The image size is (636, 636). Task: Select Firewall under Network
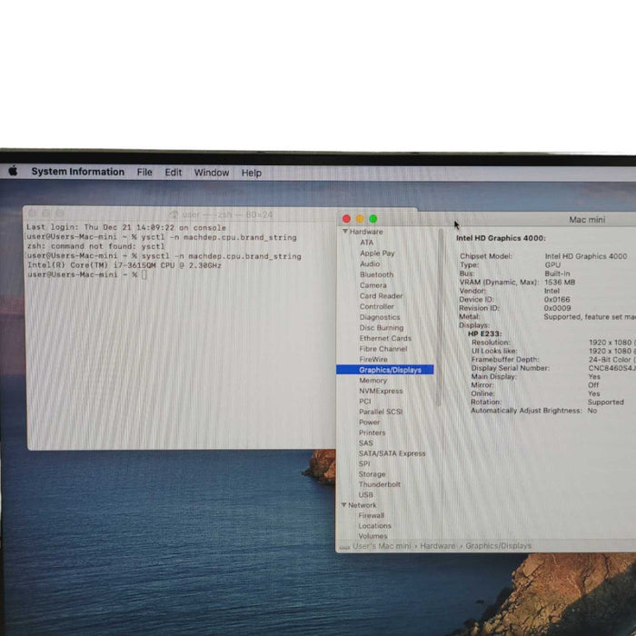tap(371, 515)
